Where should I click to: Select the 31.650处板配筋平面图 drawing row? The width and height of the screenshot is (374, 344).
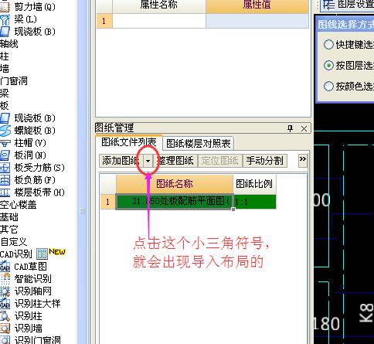click(x=175, y=202)
